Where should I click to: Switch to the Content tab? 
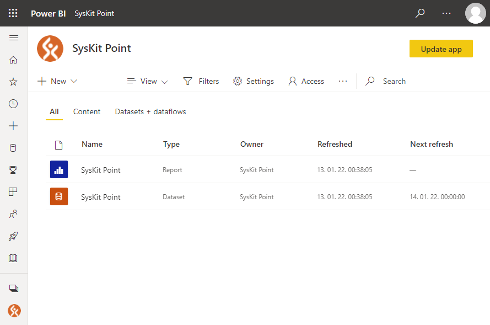click(87, 111)
